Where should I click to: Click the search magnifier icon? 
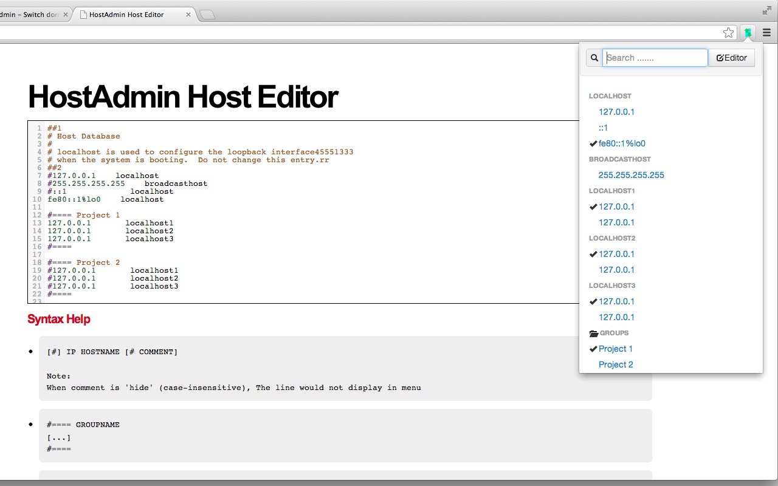[x=594, y=57]
